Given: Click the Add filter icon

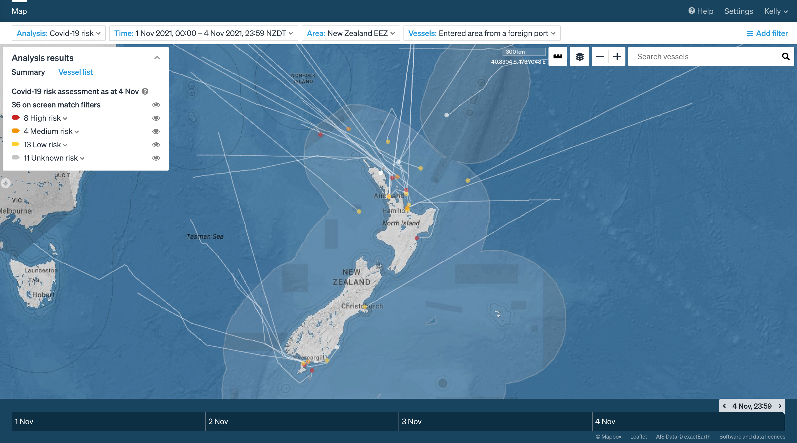Looking at the screenshot, I should point(750,33).
